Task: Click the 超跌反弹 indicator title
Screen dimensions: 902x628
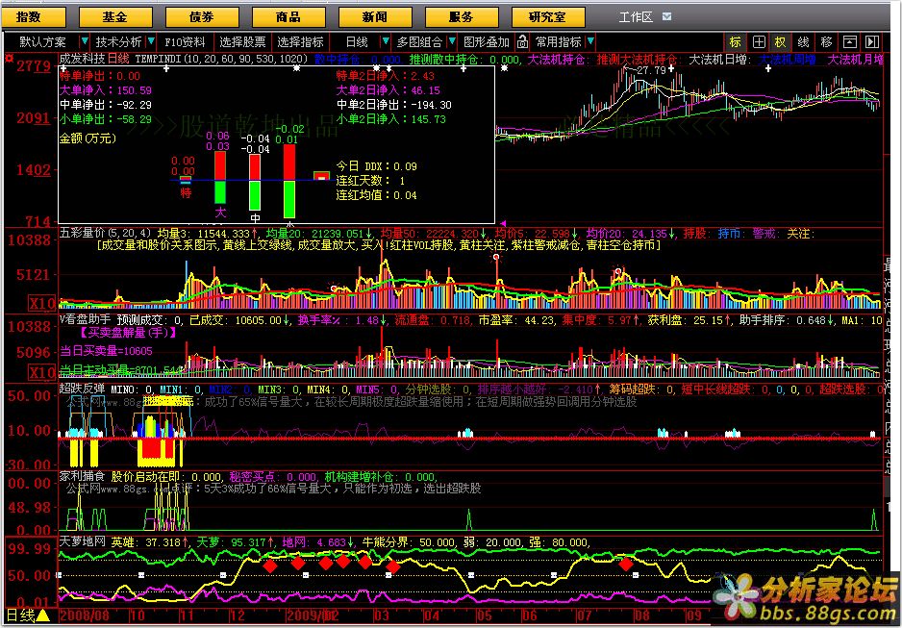Action: point(83,389)
